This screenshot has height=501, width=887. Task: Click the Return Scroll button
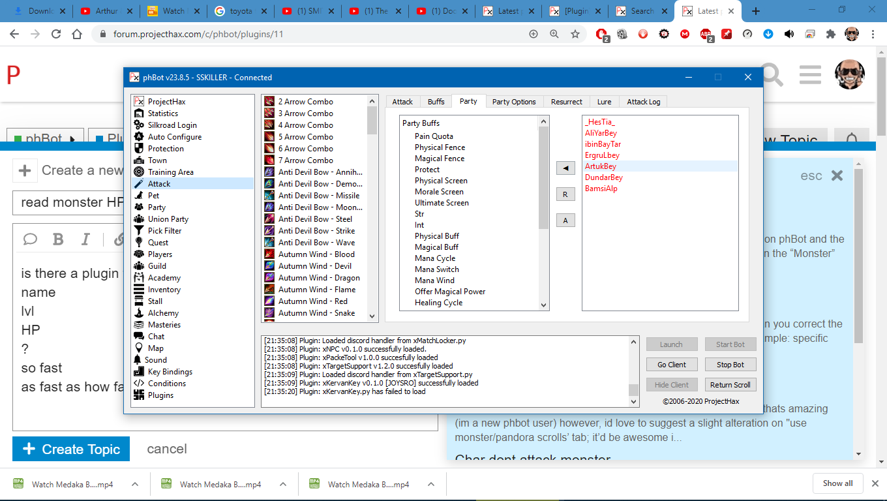[730, 385]
